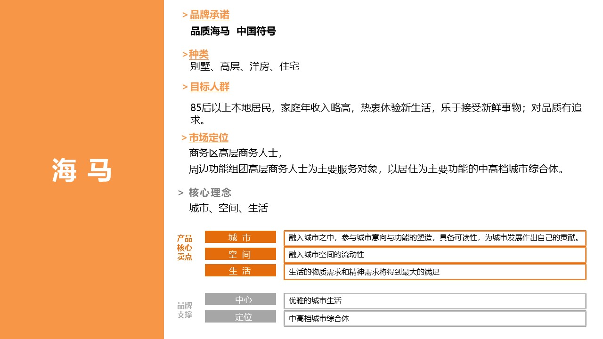Click the orange sidebar background panel
603x339 pixels.
(x=81, y=71)
